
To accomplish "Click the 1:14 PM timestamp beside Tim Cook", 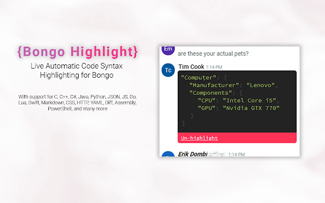I will pyautogui.click(x=214, y=67).
